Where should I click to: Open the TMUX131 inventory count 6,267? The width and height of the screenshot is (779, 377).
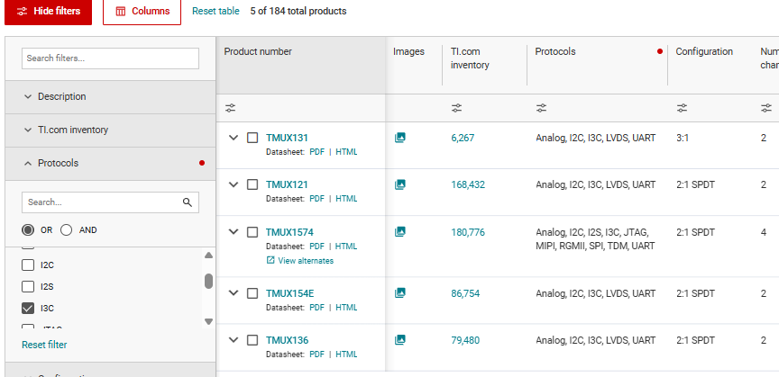tap(463, 138)
